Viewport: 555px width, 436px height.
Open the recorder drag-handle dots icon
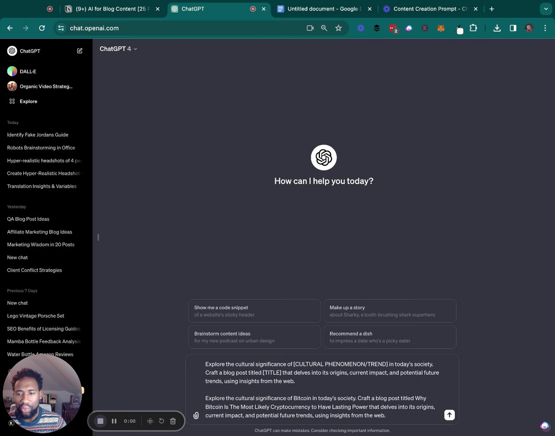(150, 421)
